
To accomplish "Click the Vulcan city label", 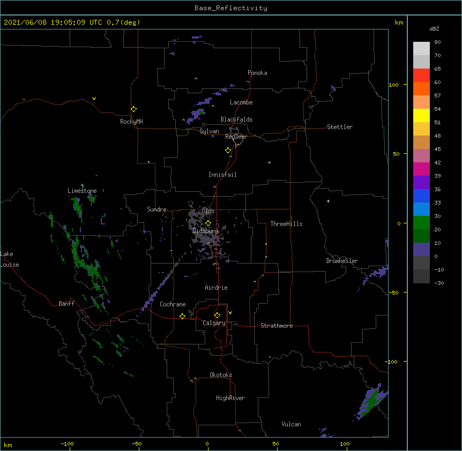I will (291, 424).
